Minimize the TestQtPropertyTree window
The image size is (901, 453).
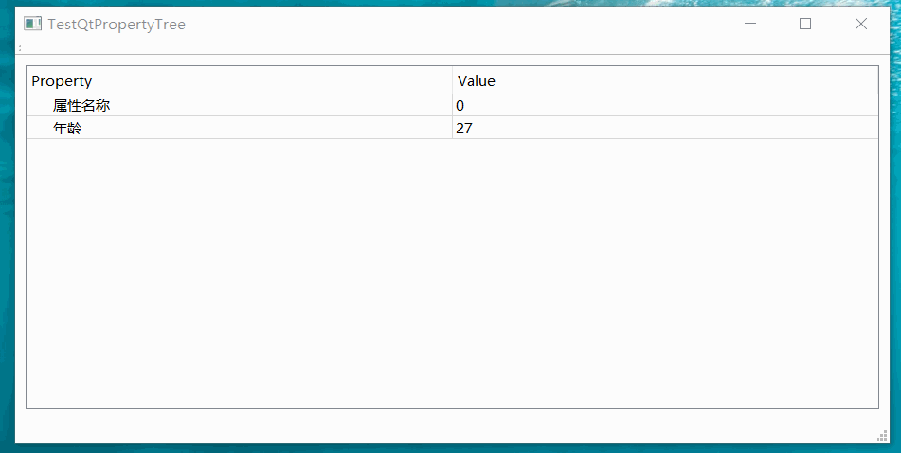point(749,24)
